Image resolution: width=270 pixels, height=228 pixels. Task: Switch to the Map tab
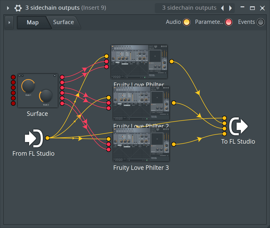33,23
